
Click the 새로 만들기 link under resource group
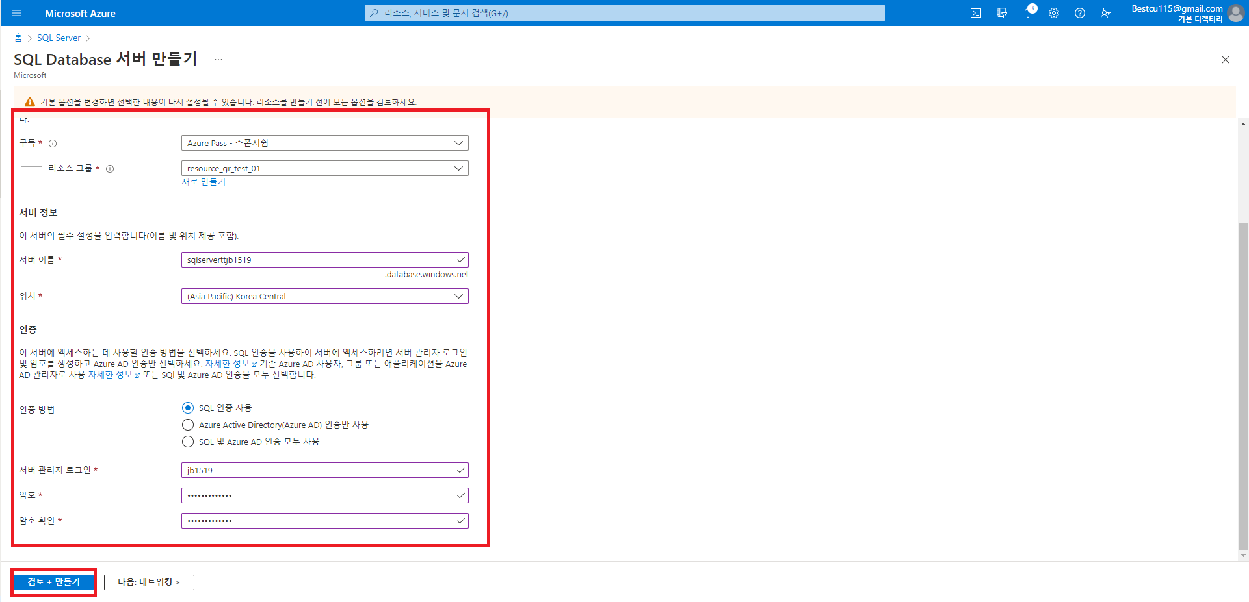pos(204,182)
